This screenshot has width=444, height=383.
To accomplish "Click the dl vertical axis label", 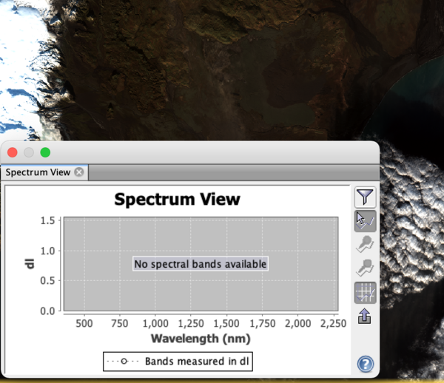I will click(x=30, y=264).
